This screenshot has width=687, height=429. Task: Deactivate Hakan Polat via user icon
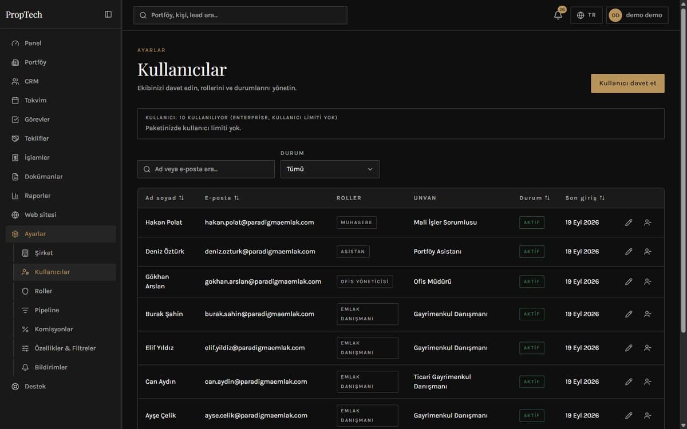(x=647, y=223)
